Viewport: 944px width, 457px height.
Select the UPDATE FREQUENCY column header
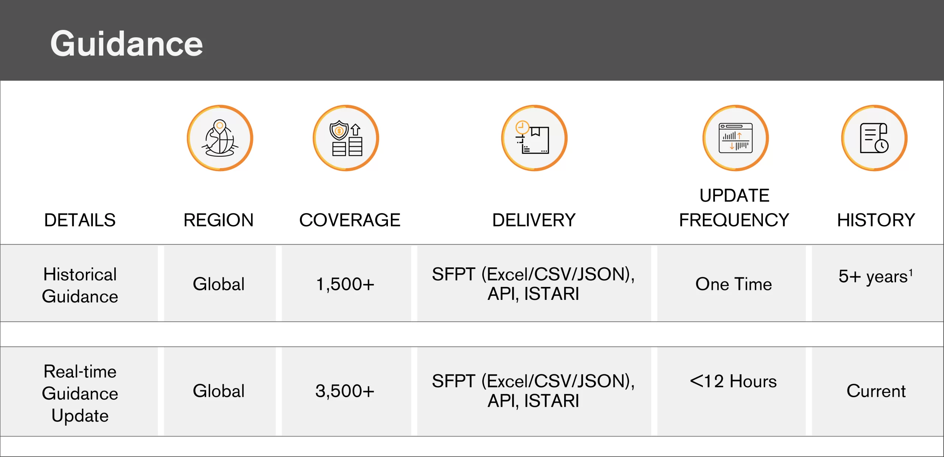[734, 208]
